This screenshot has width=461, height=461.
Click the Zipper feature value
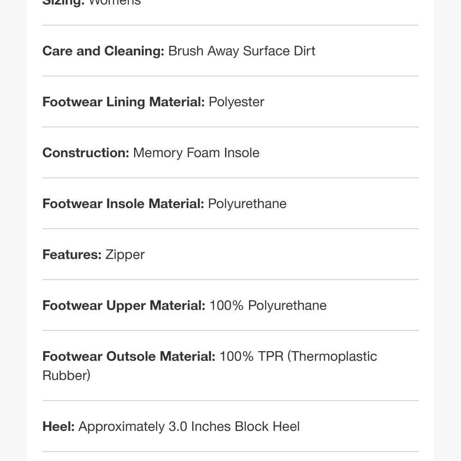point(125,255)
